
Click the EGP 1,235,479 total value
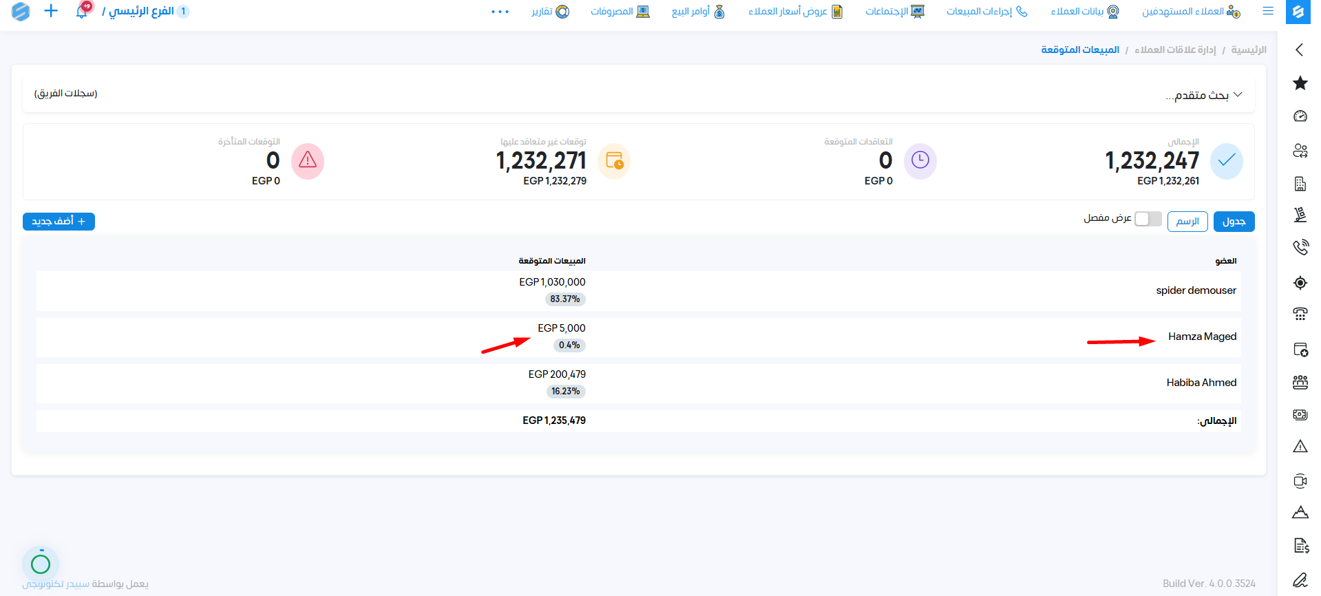[554, 421]
